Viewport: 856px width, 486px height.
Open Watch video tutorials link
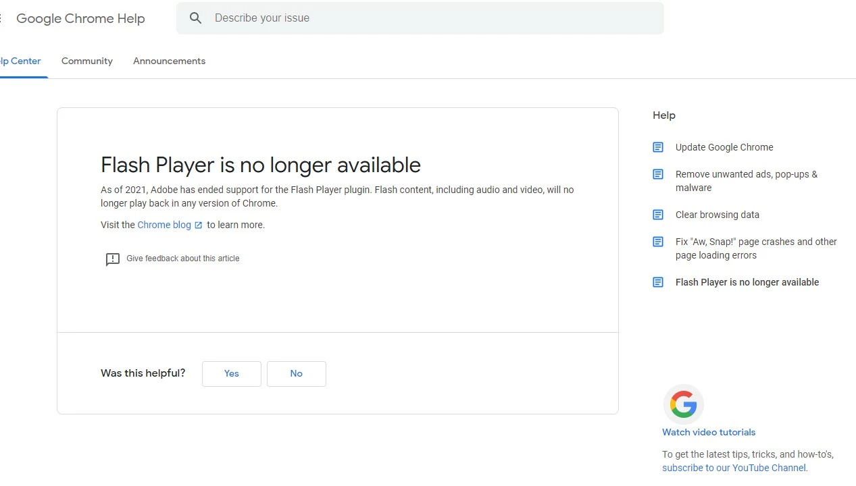tap(709, 432)
